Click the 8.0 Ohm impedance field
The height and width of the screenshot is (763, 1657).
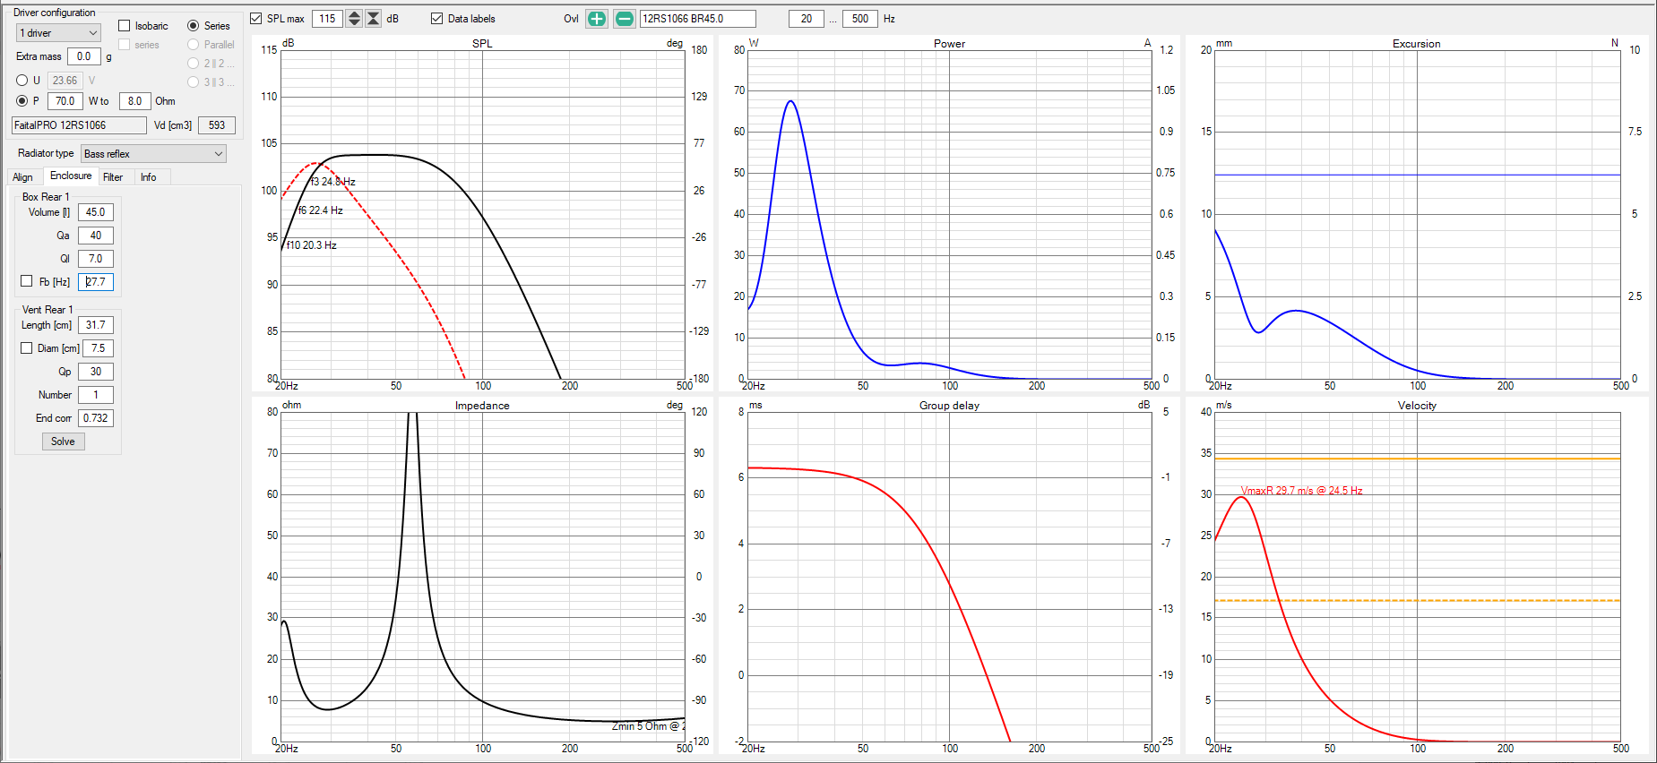coord(134,101)
